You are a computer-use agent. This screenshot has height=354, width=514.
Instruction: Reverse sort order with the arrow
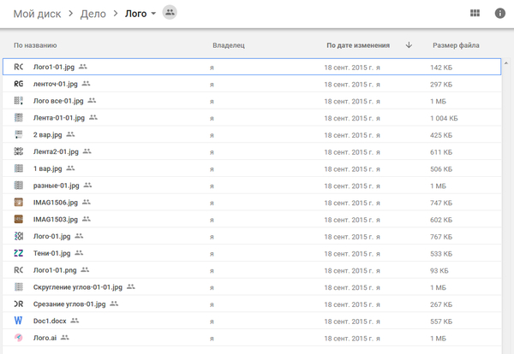(x=409, y=45)
